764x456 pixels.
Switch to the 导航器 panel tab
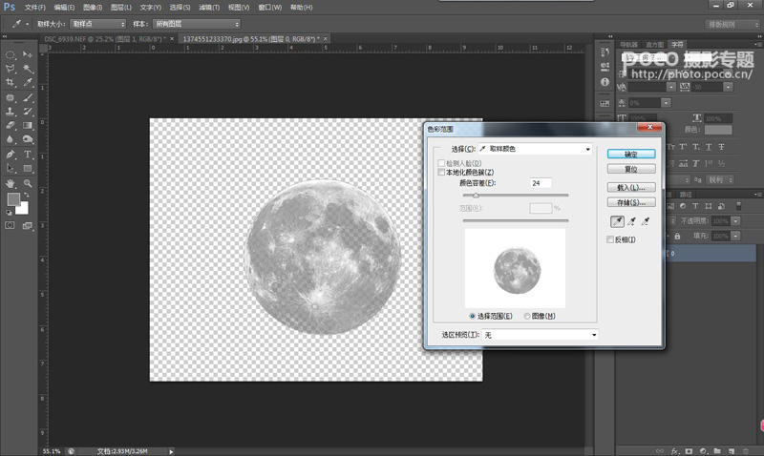tap(629, 45)
